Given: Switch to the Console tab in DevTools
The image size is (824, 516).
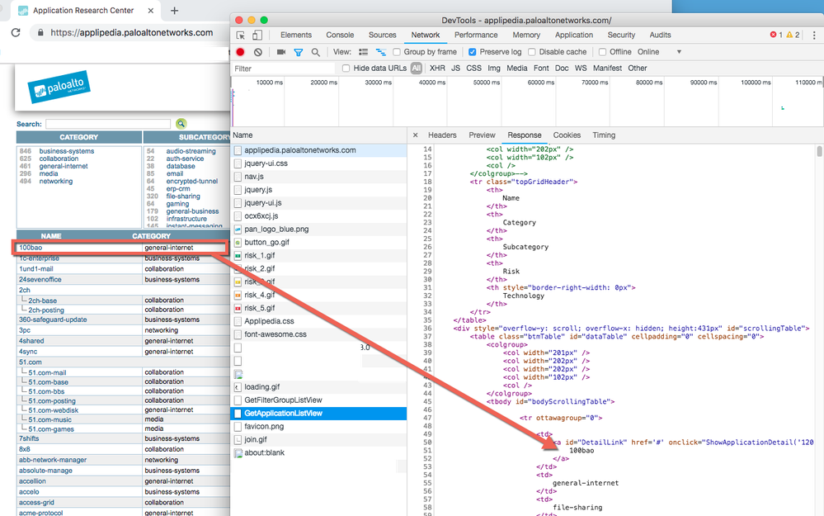Looking at the screenshot, I should coord(340,36).
